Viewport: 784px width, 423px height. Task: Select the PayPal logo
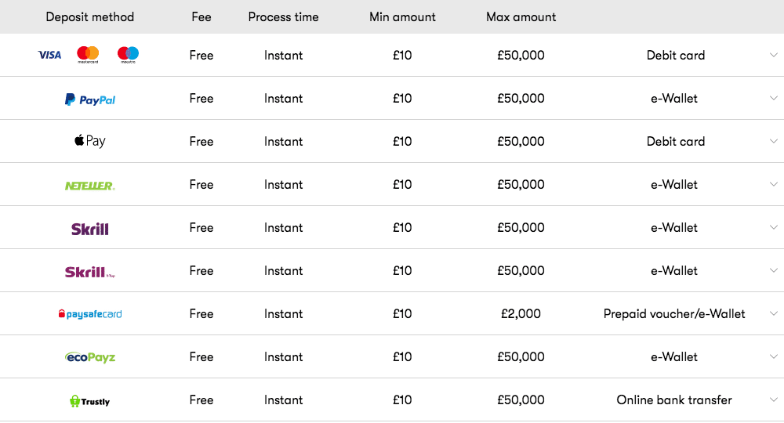90,99
